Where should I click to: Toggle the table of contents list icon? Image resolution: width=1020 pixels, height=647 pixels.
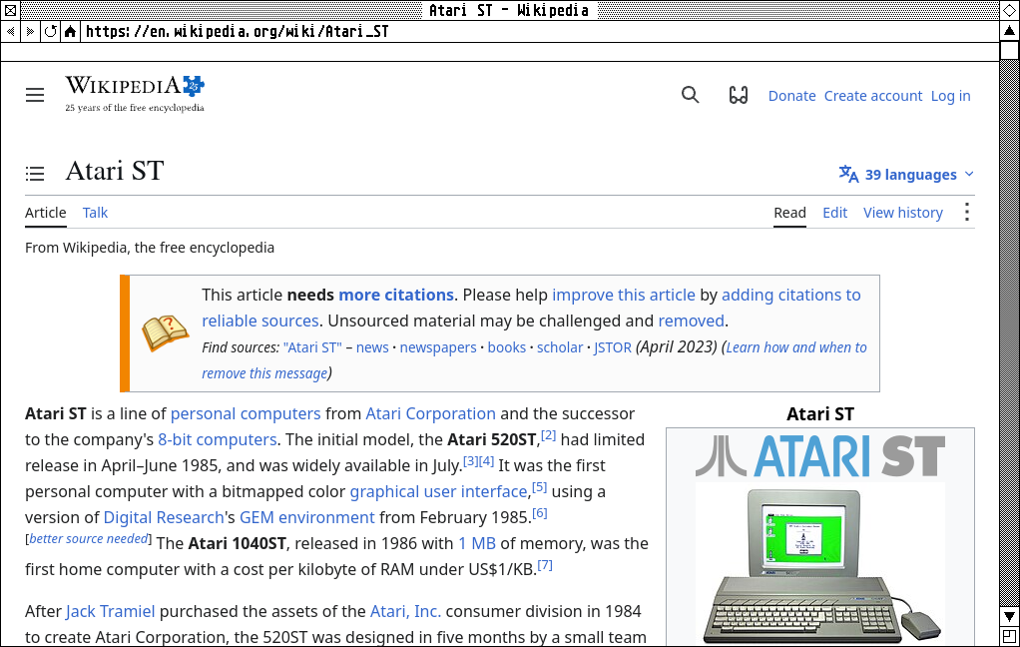pos(35,173)
